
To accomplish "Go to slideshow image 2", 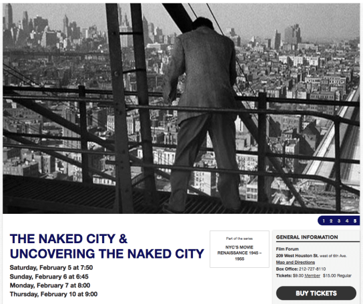I will [331, 220].
